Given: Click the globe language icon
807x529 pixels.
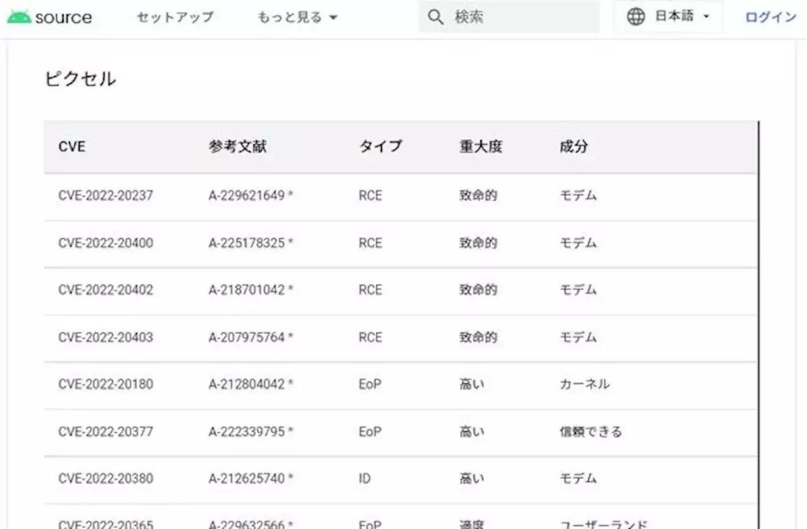Looking at the screenshot, I should [636, 17].
